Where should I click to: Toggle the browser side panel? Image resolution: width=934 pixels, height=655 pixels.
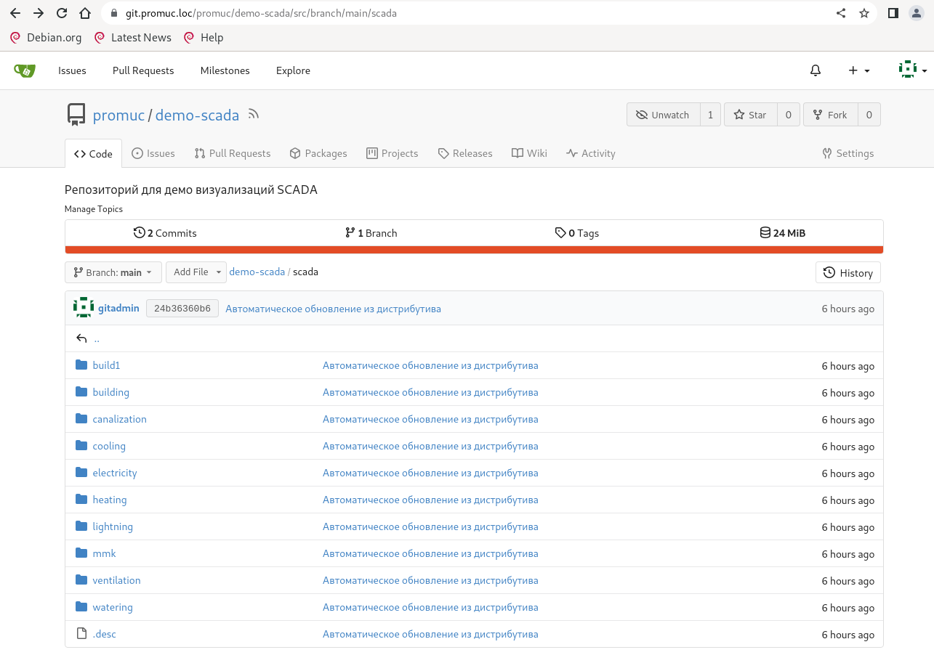click(x=893, y=13)
